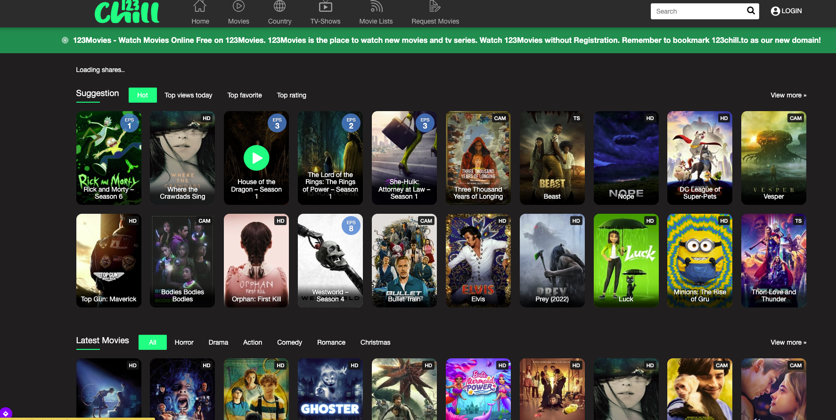The width and height of the screenshot is (836, 420).
Task: Filter latest movies by Action
Action: pyautogui.click(x=252, y=342)
